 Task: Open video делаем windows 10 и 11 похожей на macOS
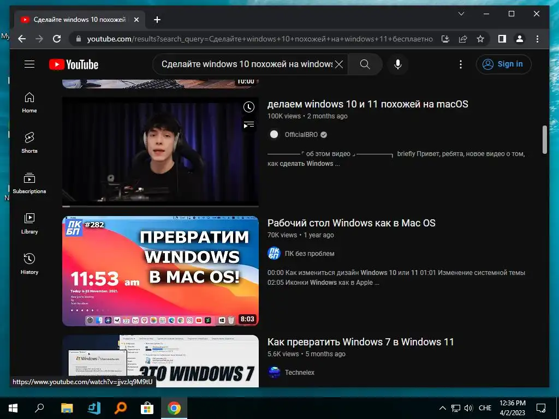pyautogui.click(x=367, y=104)
